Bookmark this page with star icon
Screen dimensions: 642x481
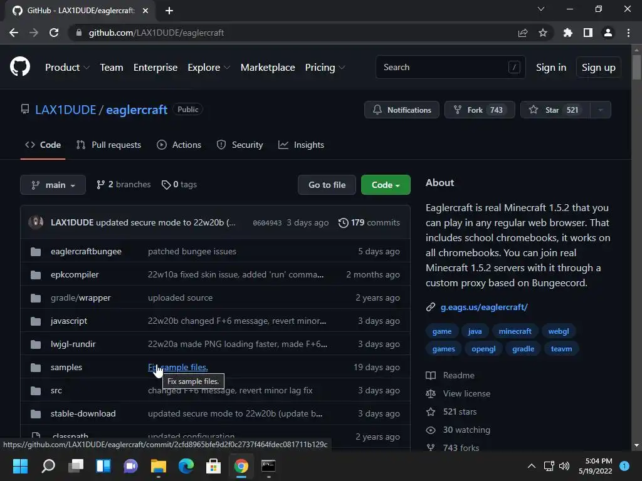tap(543, 33)
